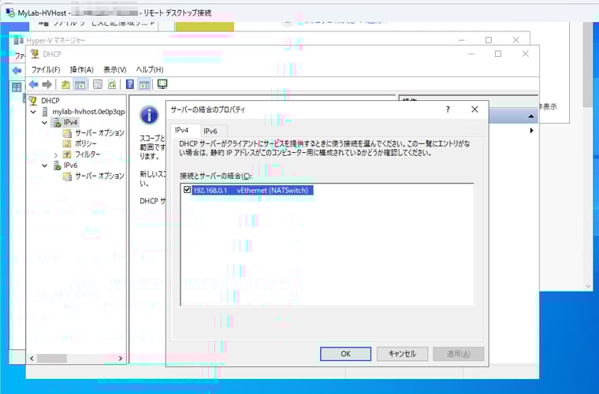599x394 pixels.
Task: Select the 192.168.0.1 vEthernet (NATSwitch) entry
Action: (x=252, y=190)
